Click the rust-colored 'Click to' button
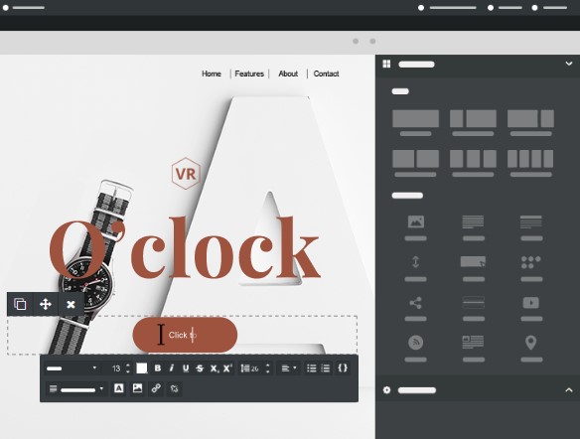 [x=185, y=335]
